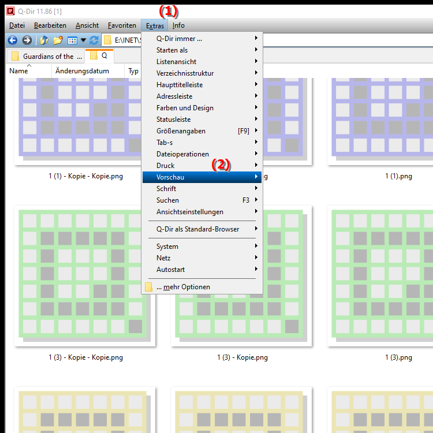Open the Druck submenu
The height and width of the screenshot is (433, 433).
(x=202, y=166)
